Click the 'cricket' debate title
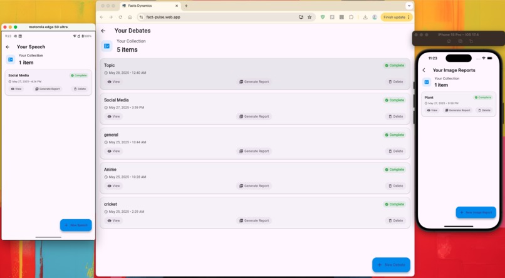The image size is (505, 278). coord(110,204)
